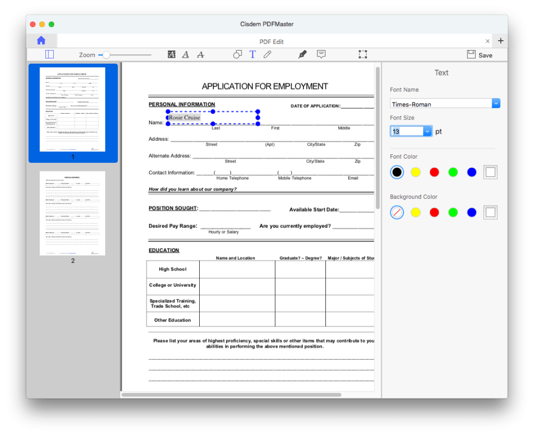This screenshot has height=436, width=534.
Task: Select the page 2 thumbnail
Action: point(72,213)
